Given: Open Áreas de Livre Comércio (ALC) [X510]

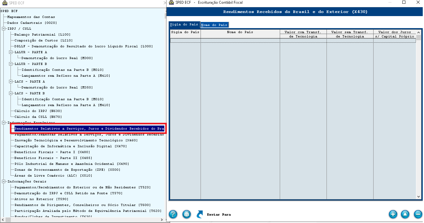Looking at the screenshot, I should pyautogui.click(x=53, y=176).
